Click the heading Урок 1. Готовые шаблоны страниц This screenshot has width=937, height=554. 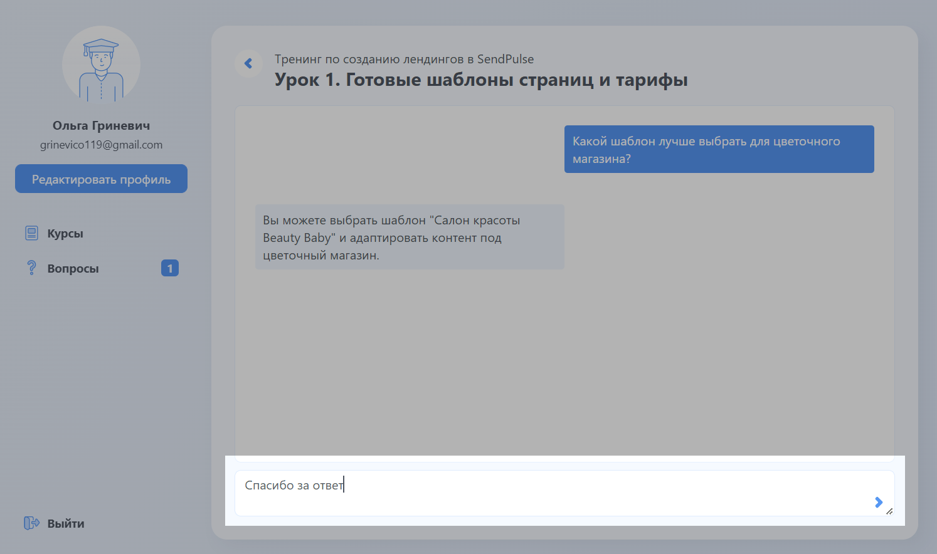click(480, 80)
